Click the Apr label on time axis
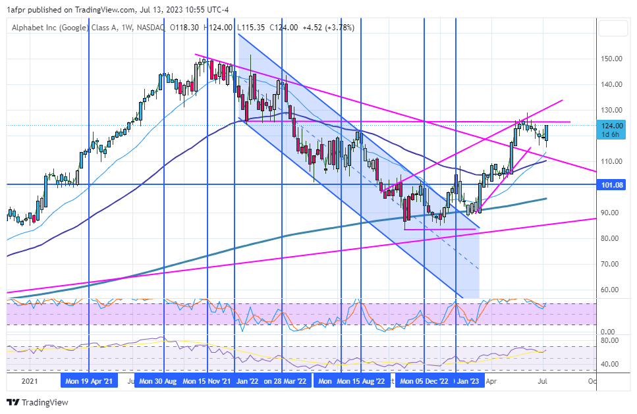Screen dimensions: 637x414 pyautogui.click(x=491, y=381)
